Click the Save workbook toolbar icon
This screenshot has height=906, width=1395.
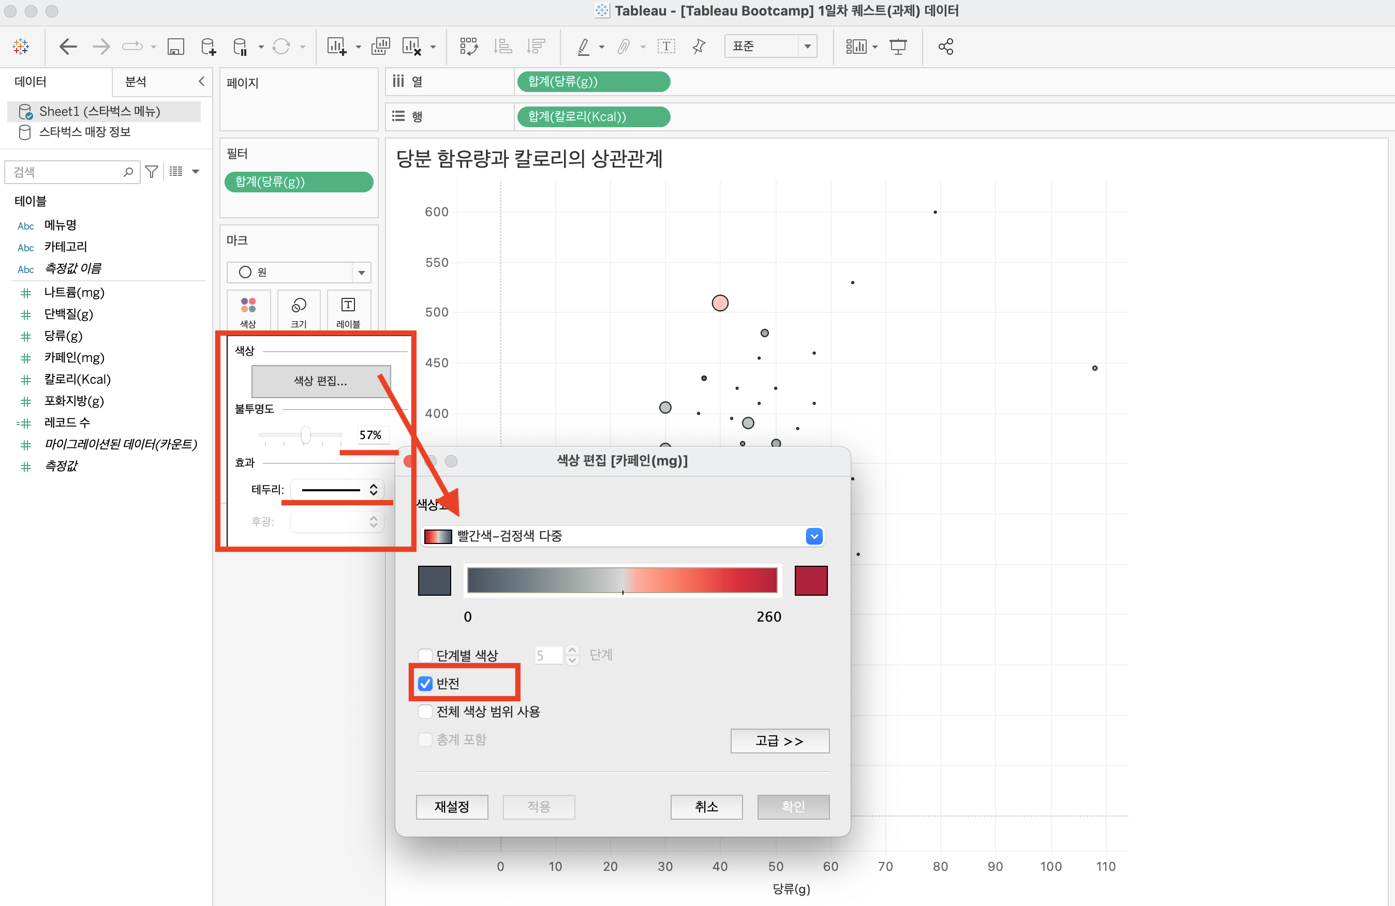click(x=175, y=46)
